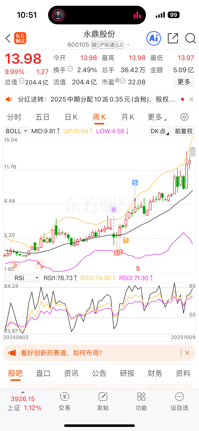Tap RSI1:78.73 value
The width and height of the screenshot is (199, 431).
click(60, 278)
